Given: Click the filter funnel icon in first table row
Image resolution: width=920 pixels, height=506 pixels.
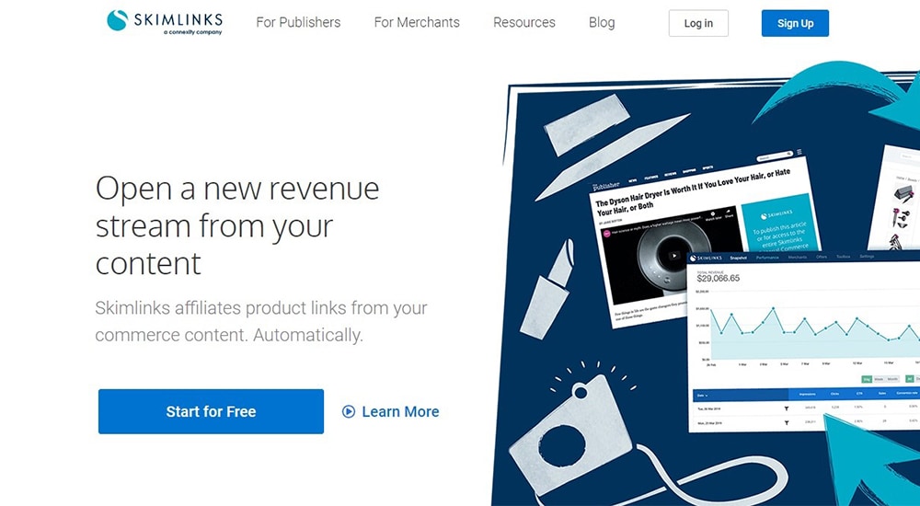Looking at the screenshot, I should (787, 408).
